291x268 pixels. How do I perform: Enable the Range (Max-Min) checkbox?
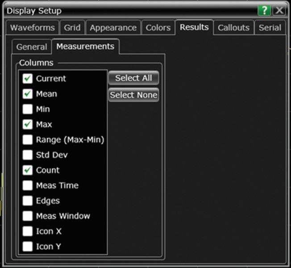click(x=28, y=140)
